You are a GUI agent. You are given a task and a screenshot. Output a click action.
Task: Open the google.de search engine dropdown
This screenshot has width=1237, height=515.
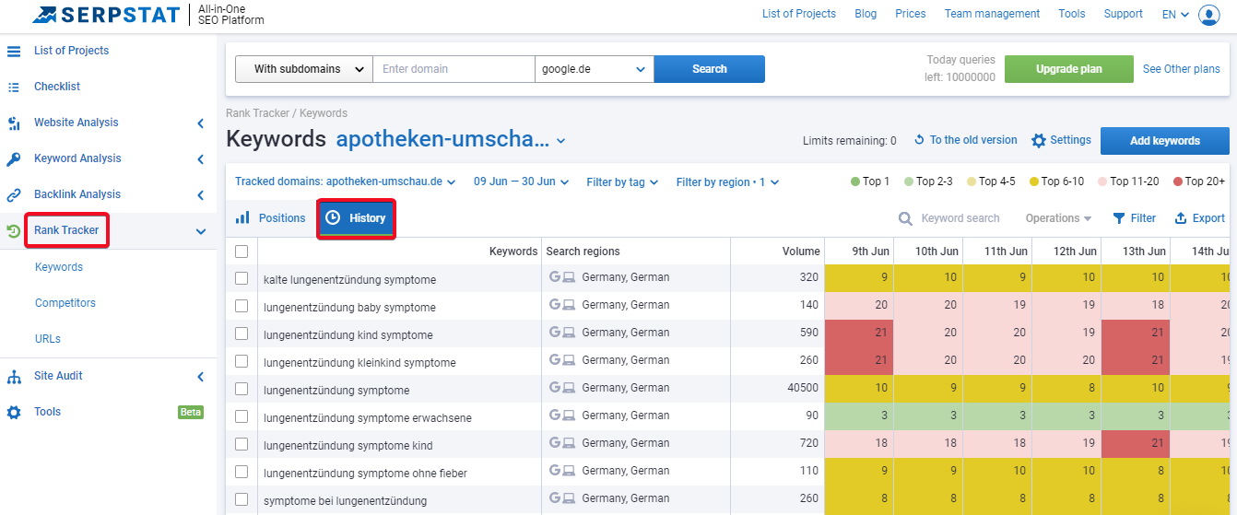[595, 69]
